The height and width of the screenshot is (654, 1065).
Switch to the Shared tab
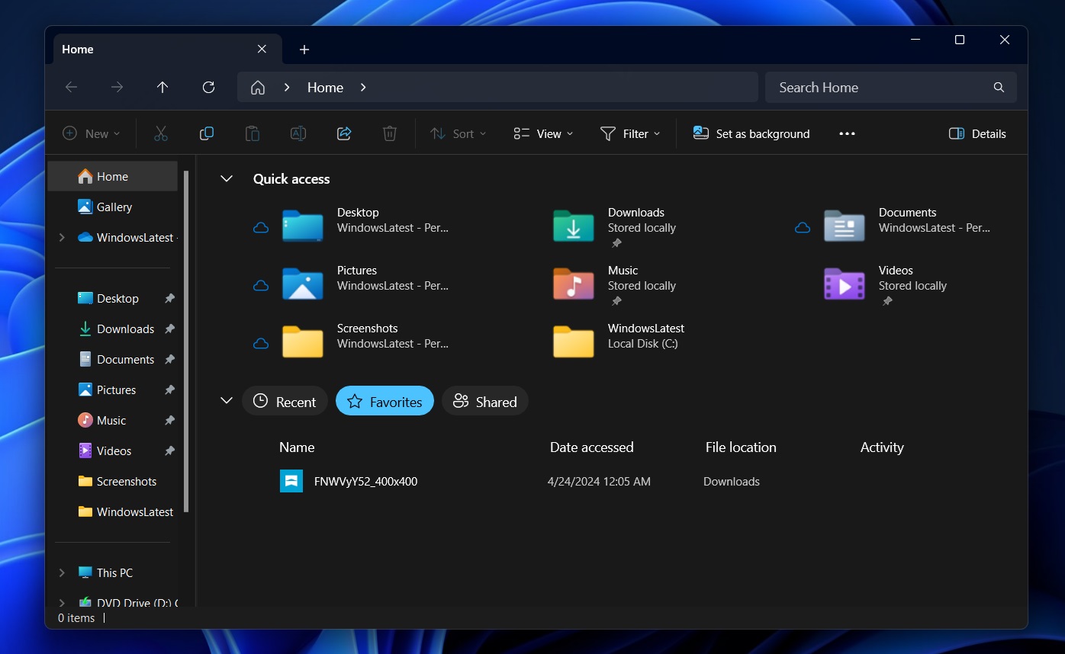[x=485, y=401]
